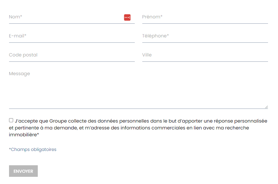Click the "*Champs obligatoires" note
Image resolution: width=278 pixels, height=184 pixels.
(x=33, y=150)
